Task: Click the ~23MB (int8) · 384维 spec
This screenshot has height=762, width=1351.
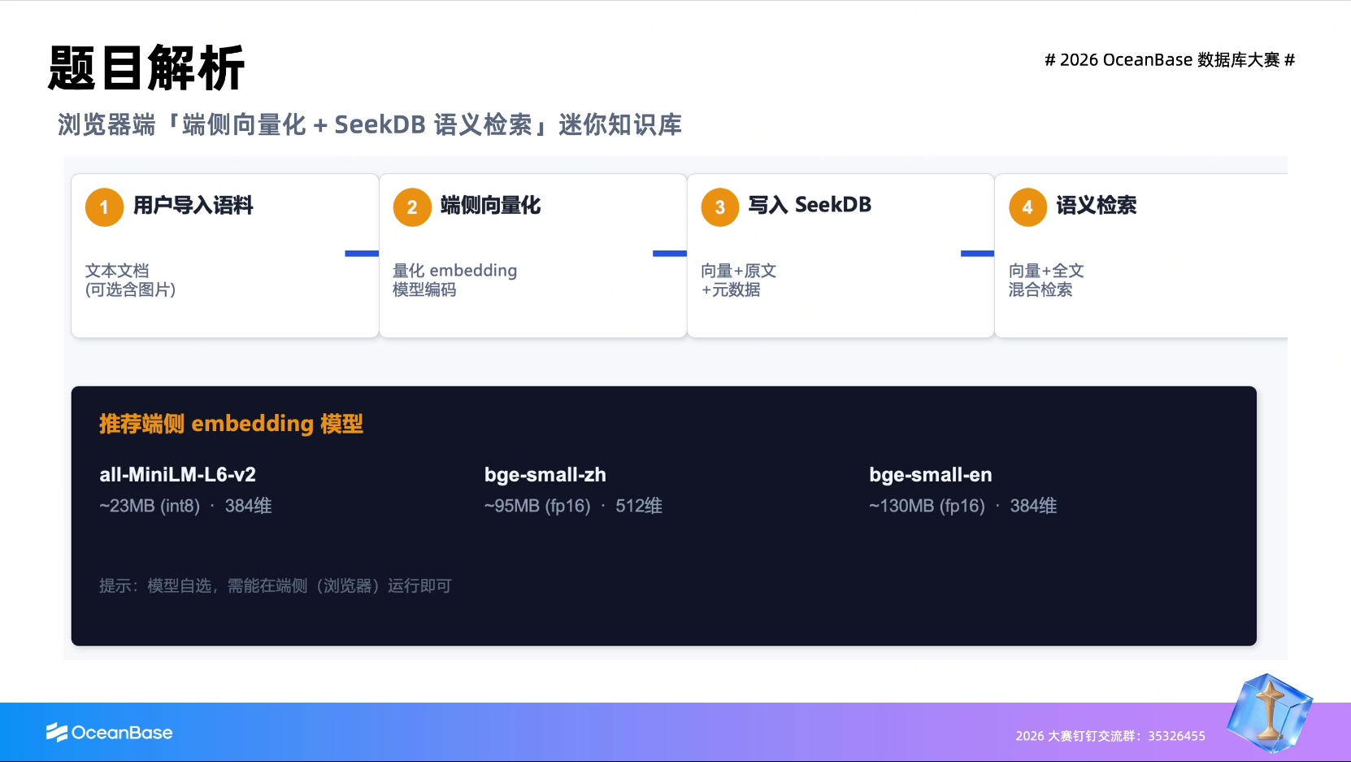Action: [x=185, y=506]
